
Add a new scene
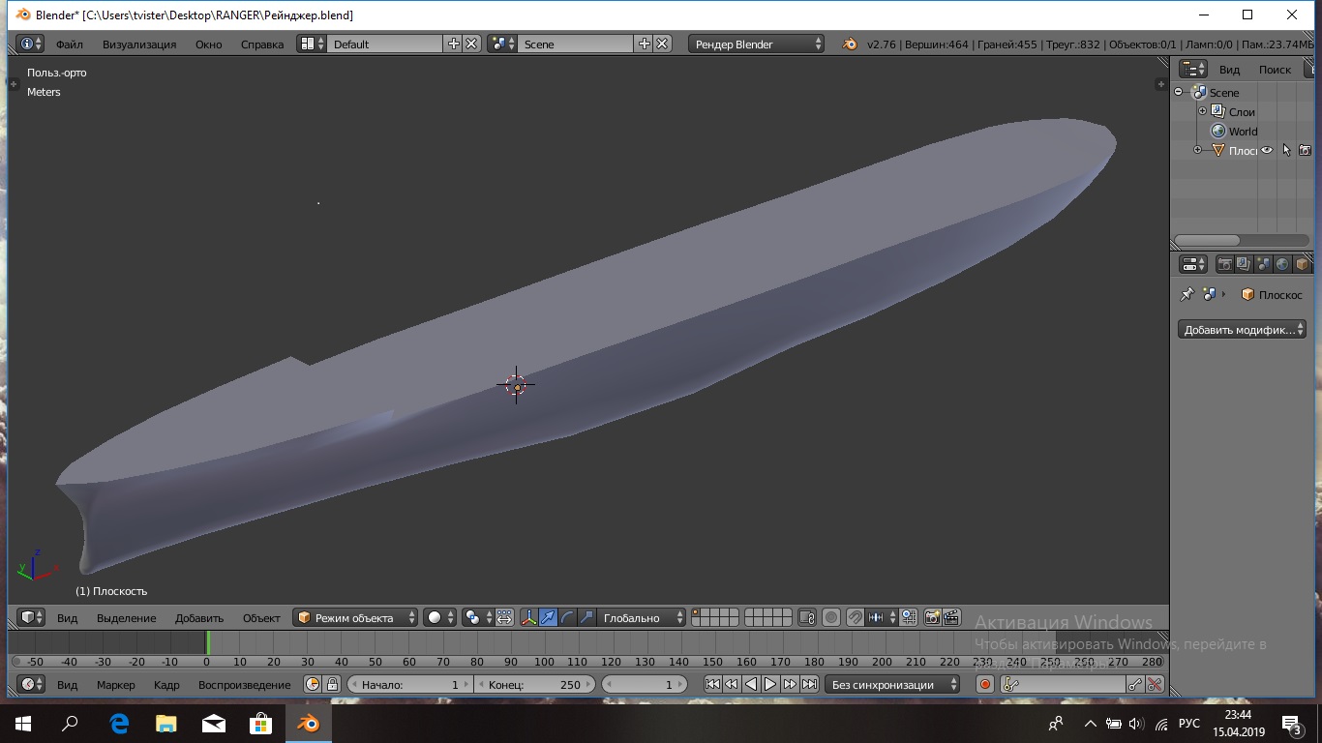click(x=644, y=44)
